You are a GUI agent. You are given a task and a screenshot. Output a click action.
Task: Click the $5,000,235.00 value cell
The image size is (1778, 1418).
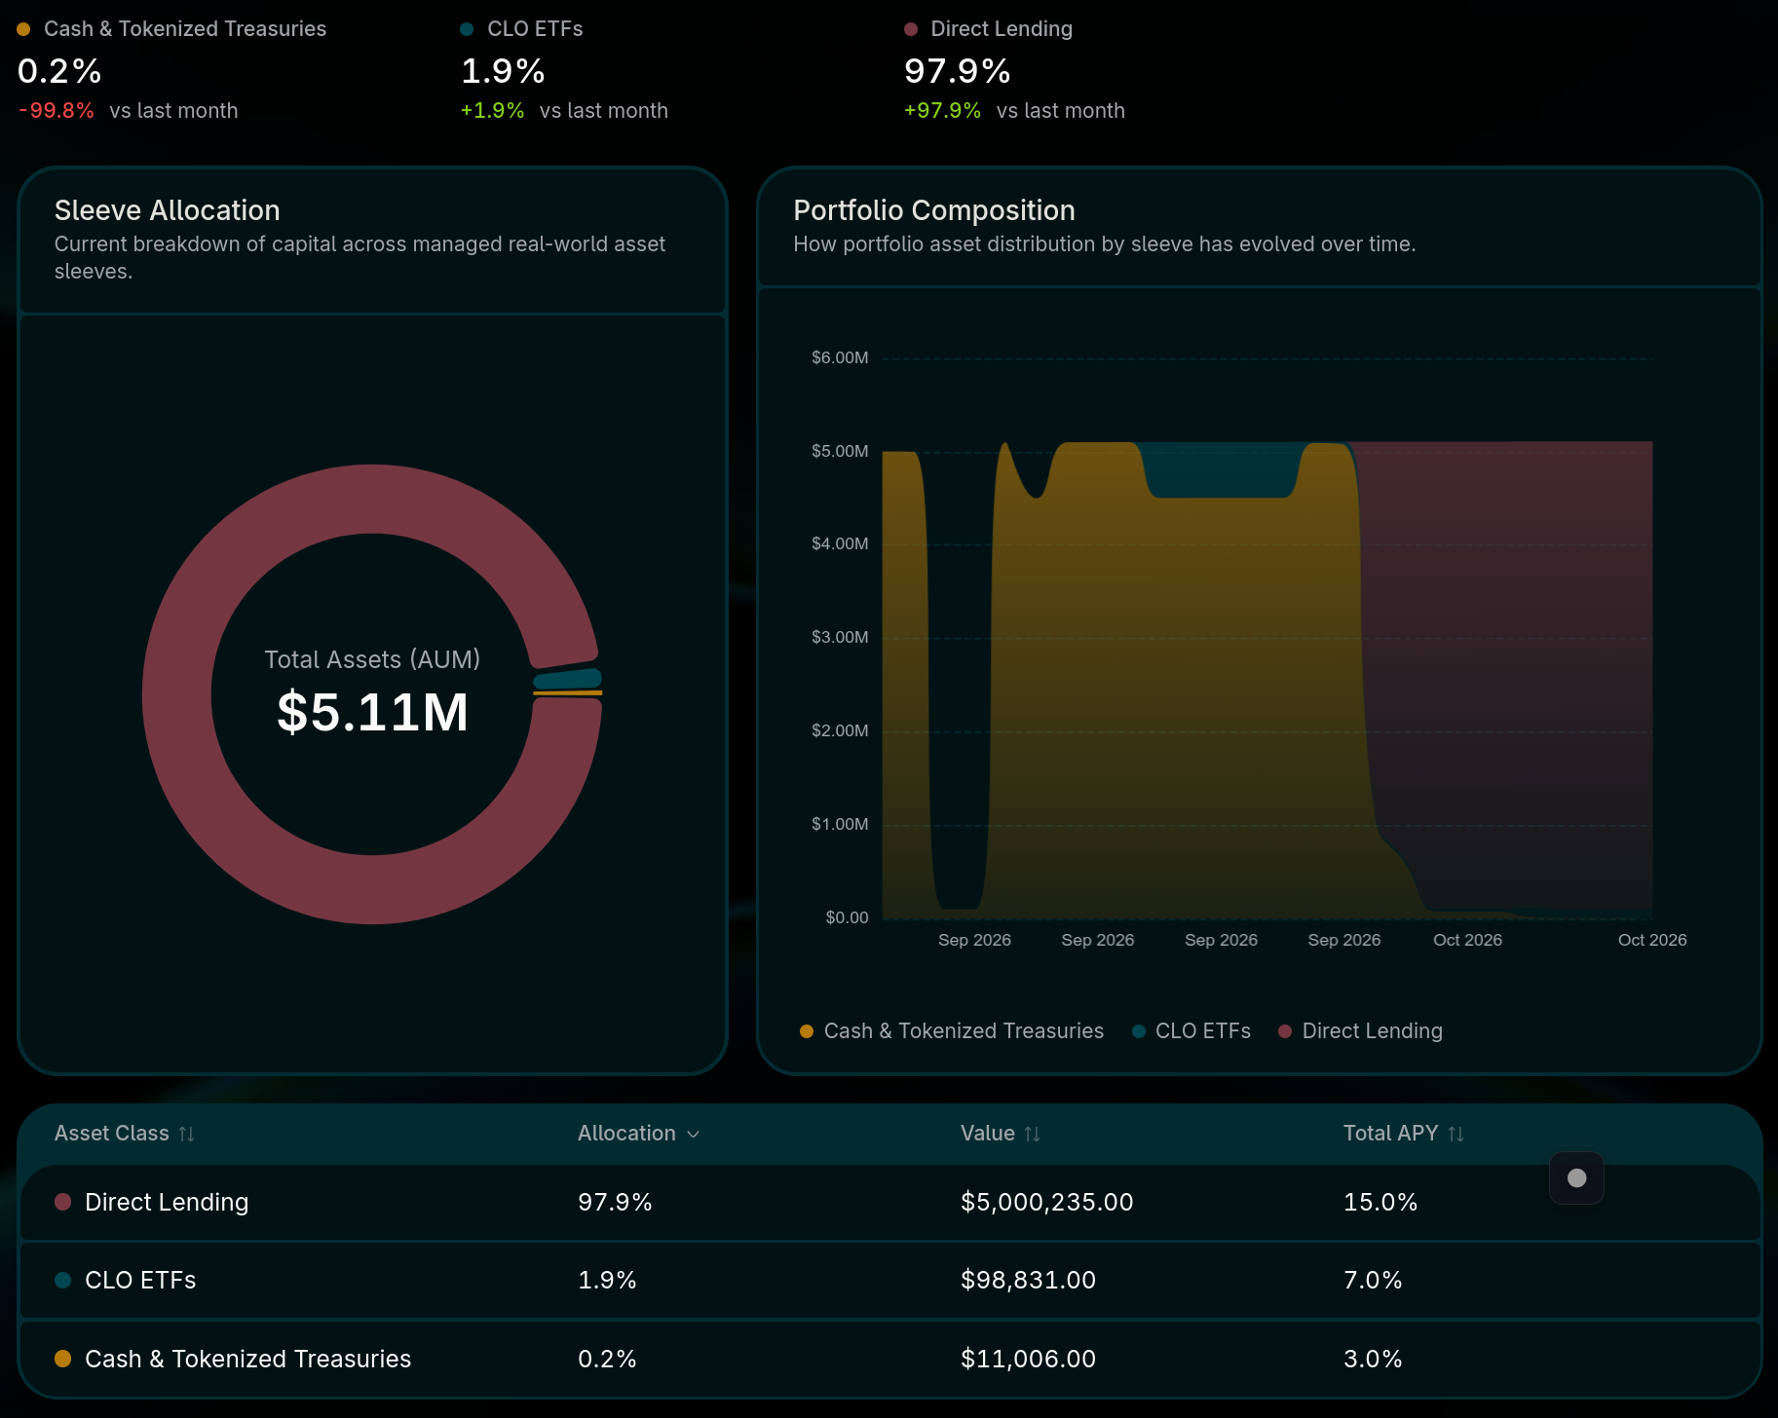(1046, 1203)
